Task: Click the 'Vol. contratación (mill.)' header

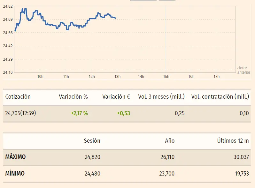Action: 220,97
